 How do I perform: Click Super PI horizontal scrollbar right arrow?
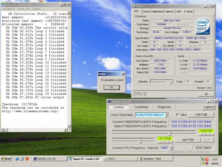(x=66, y=130)
